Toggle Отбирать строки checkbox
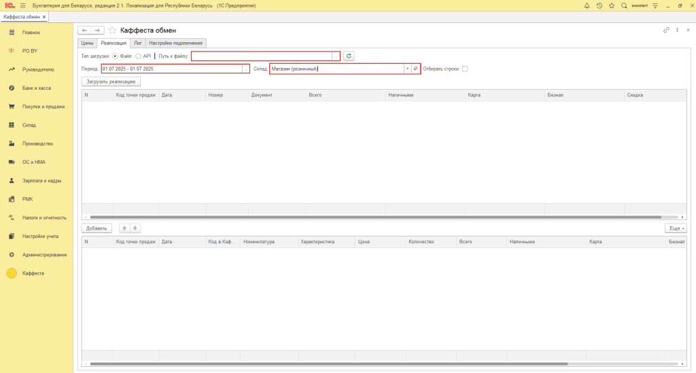The width and height of the screenshot is (696, 373). [x=465, y=69]
